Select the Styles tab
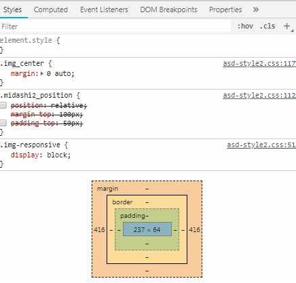The height and width of the screenshot is (283, 296). 12,10
